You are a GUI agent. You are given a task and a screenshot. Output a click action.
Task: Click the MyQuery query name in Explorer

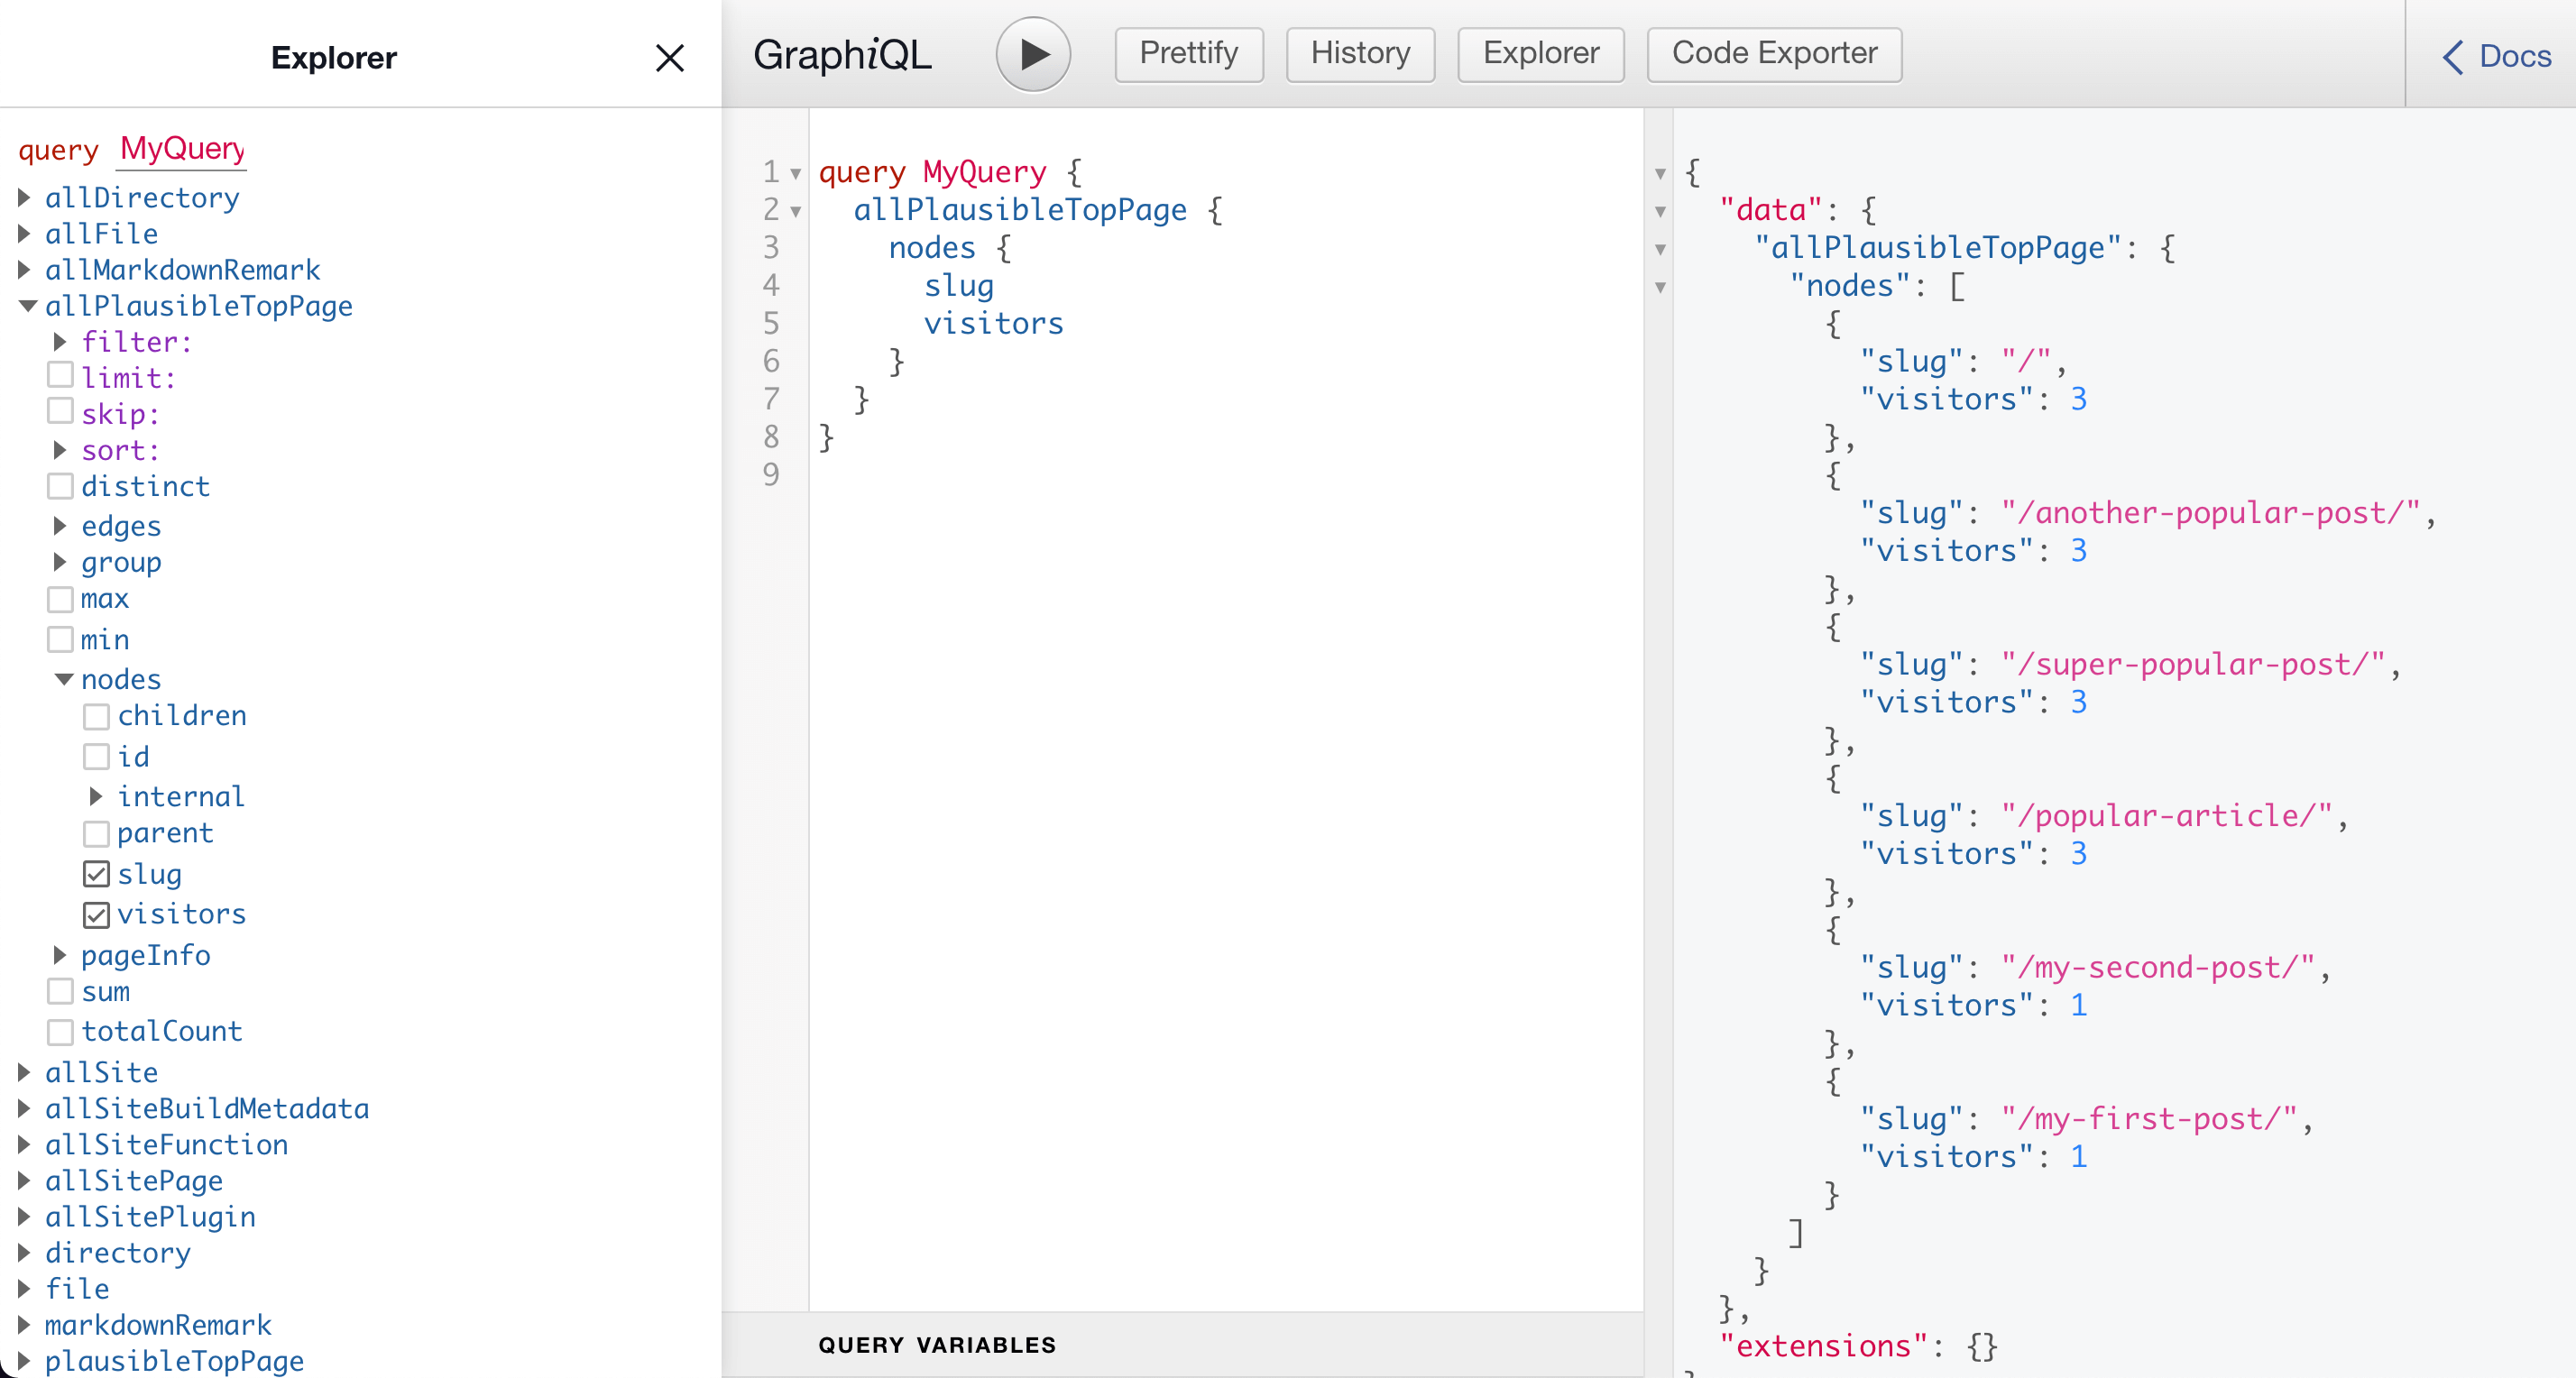(x=182, y=149)
